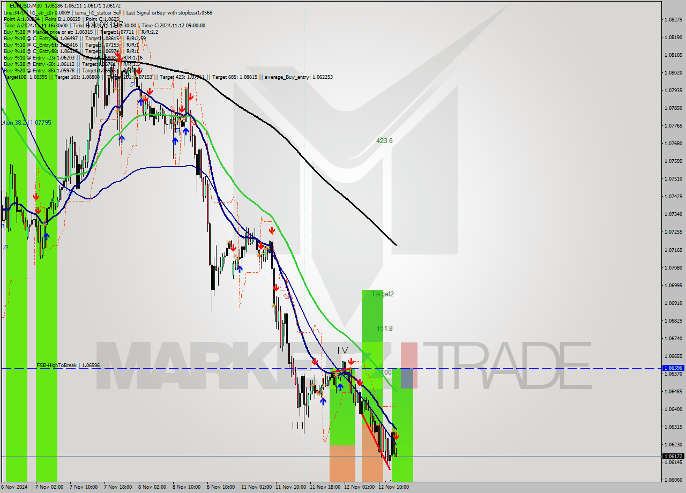This screenshot has width=686, height=493.
Task: Click the '8 Nov 18:00' time axis label
Action: click(x=221, y=487)
